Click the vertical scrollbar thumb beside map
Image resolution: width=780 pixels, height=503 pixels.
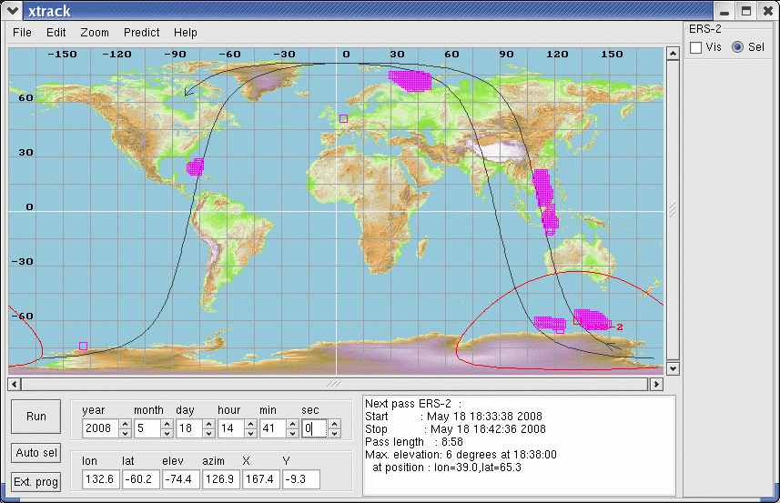pos(673,210)
